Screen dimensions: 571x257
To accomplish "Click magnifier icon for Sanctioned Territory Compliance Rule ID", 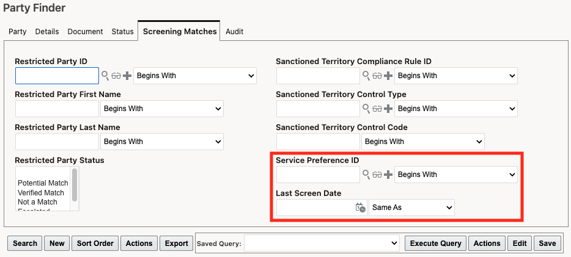I will coord(367,76).
